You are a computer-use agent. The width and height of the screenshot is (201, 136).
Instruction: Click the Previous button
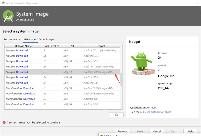pyautogui.click(x=122, y=131)
